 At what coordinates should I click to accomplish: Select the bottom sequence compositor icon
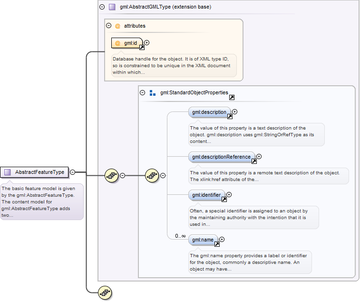point(105,292)
